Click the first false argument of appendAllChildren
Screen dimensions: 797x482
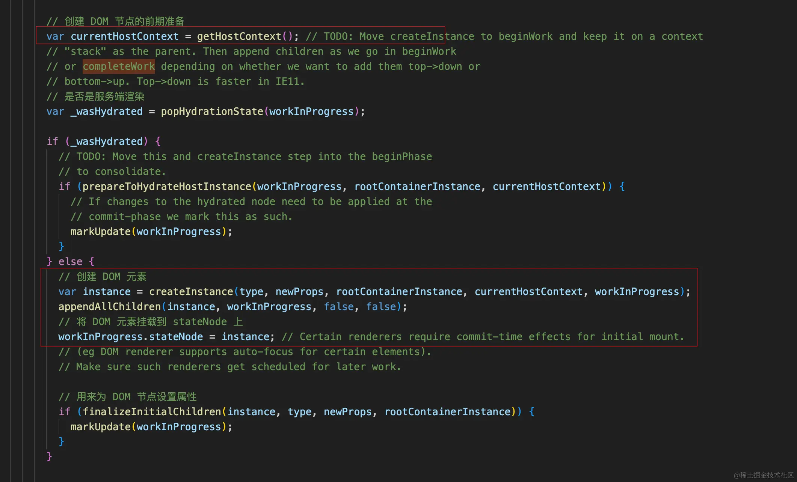pos(339,307)
